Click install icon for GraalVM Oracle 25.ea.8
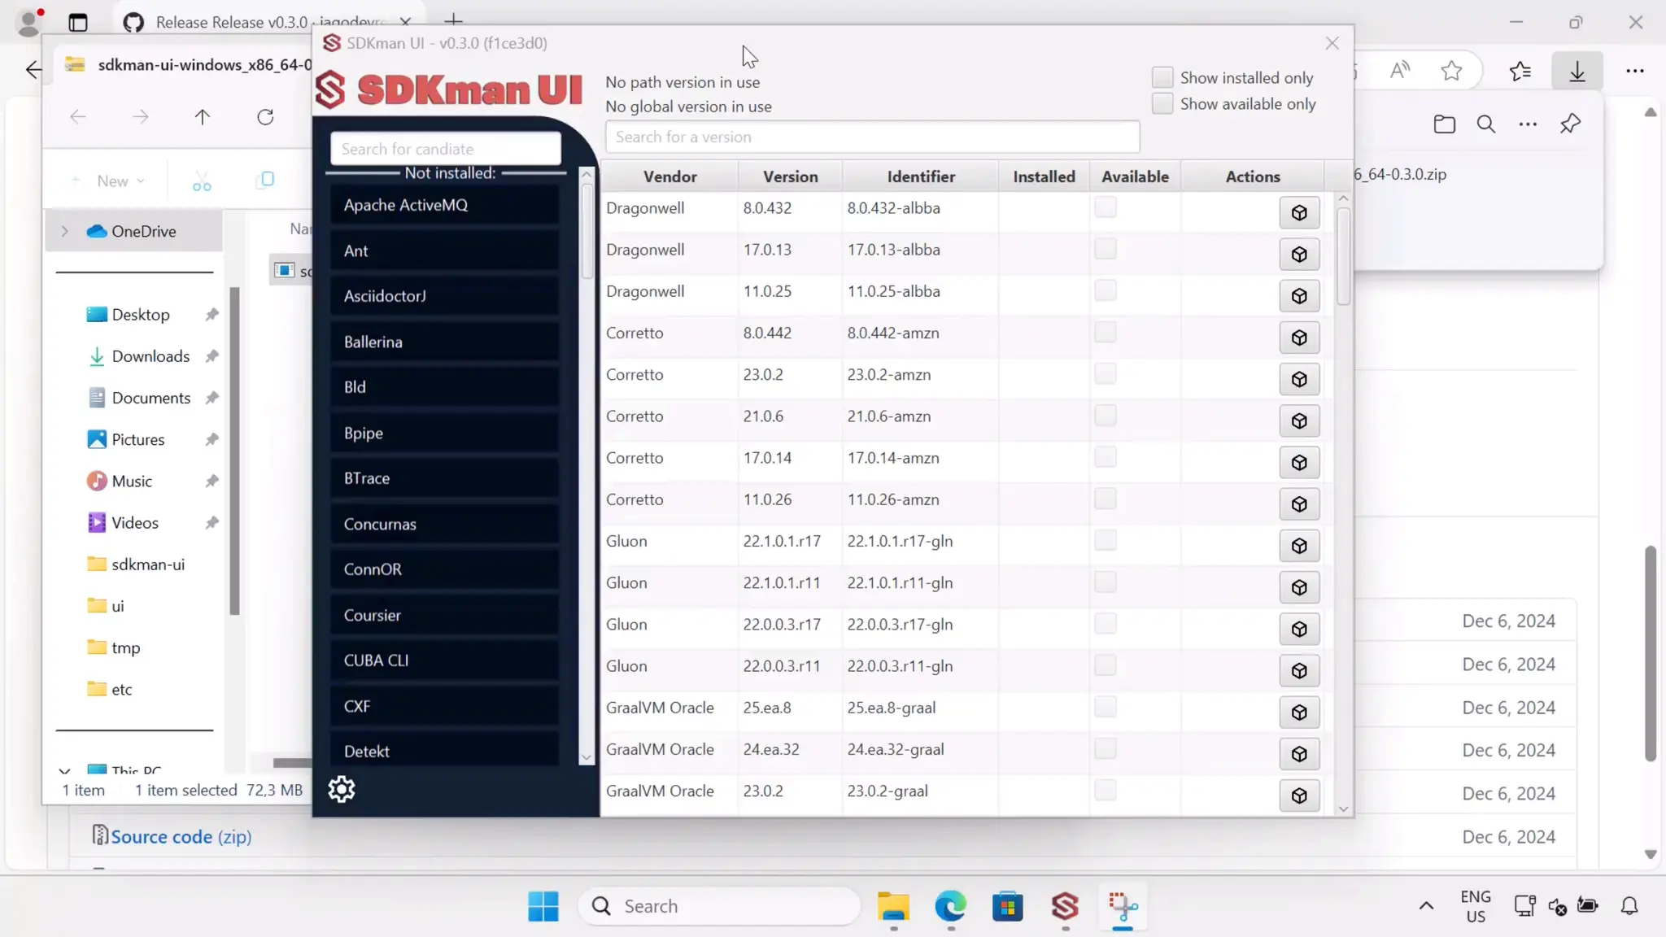 [1299, 713]
